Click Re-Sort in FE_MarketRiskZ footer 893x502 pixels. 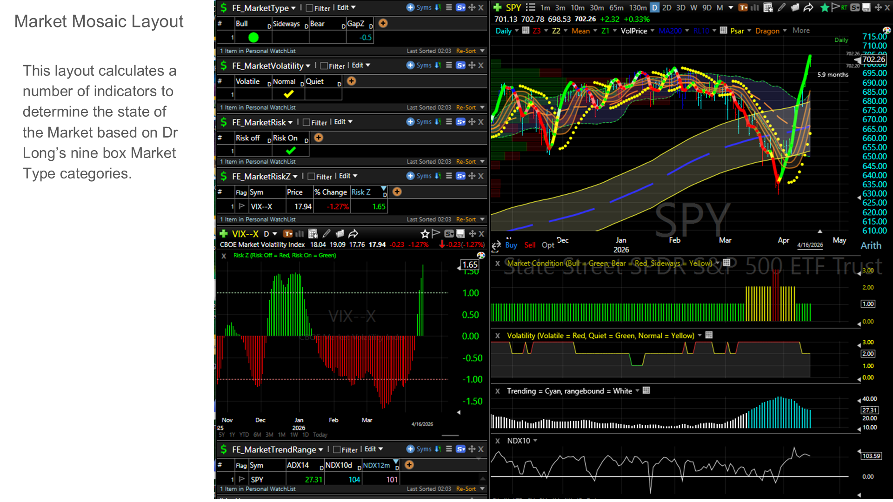466,219
